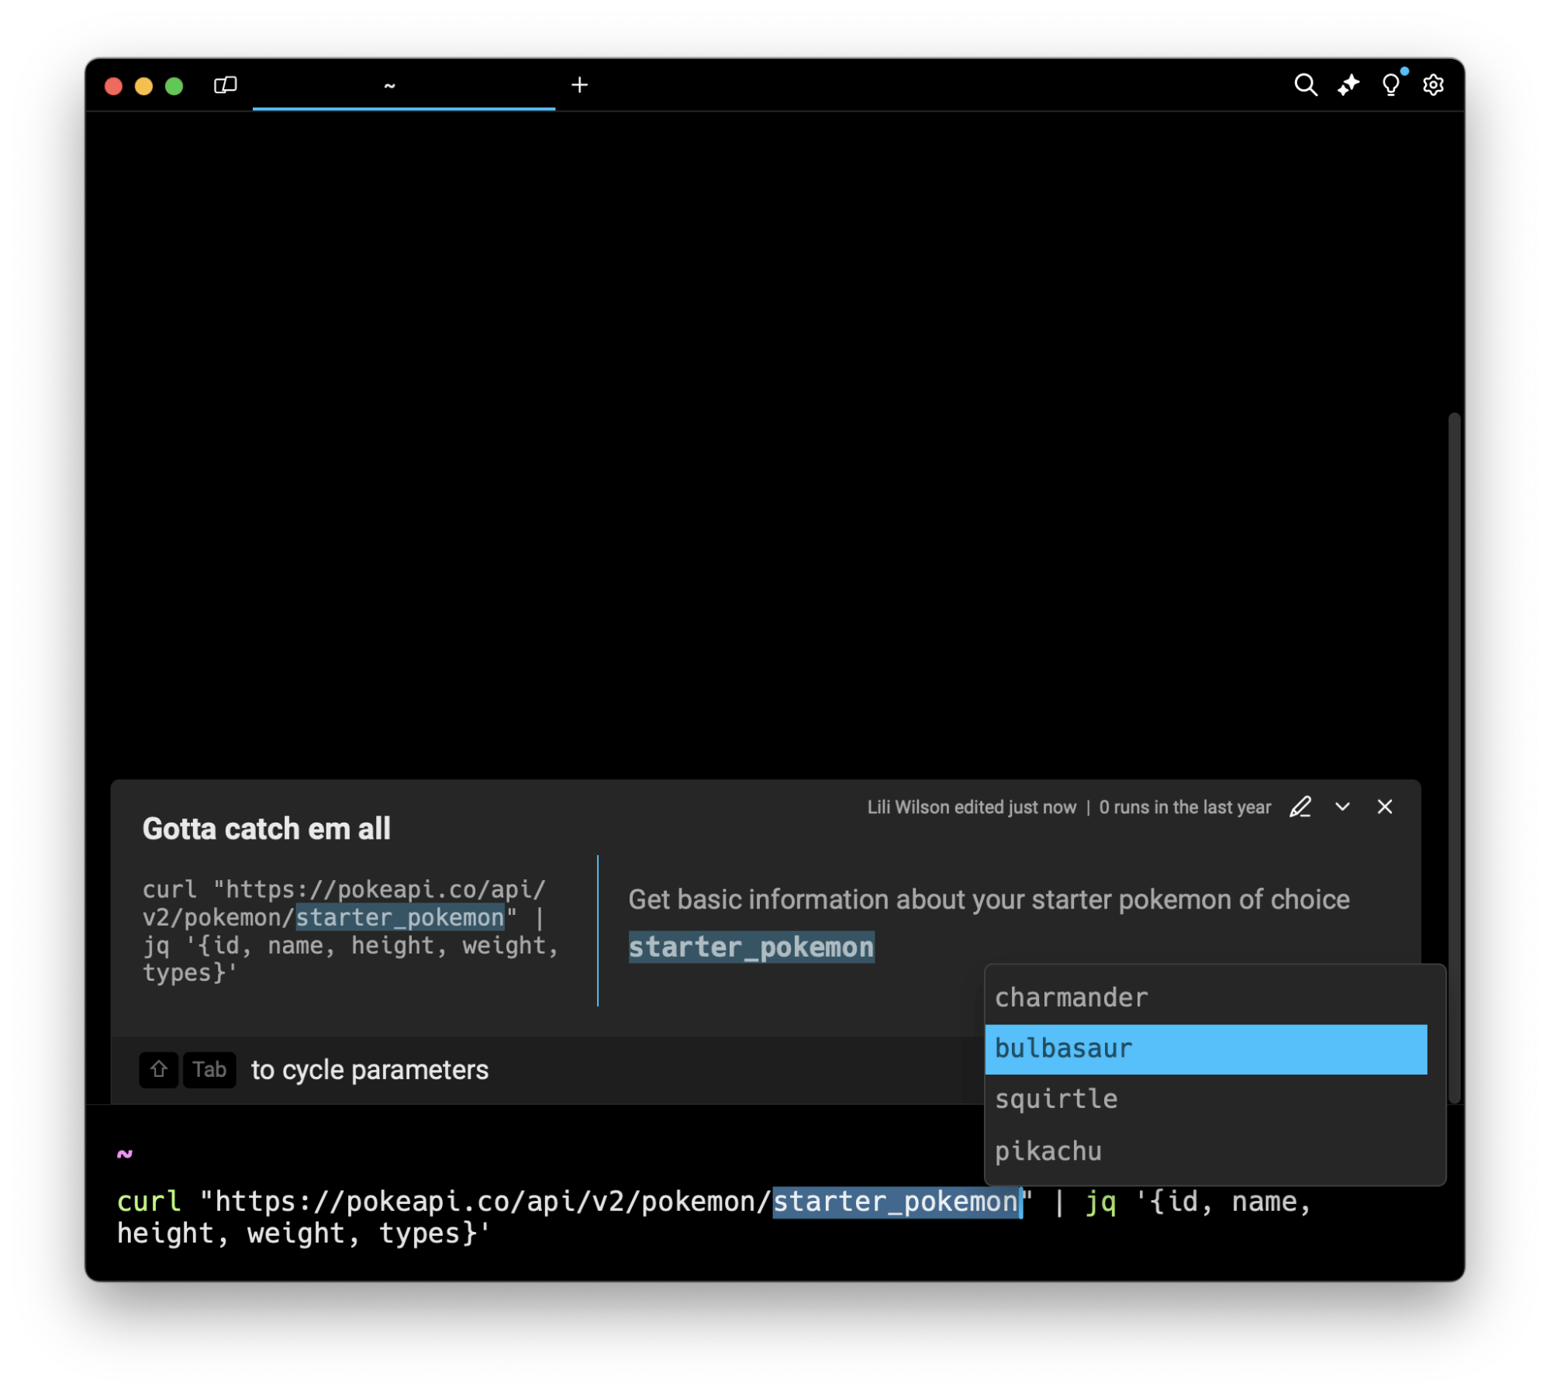
Task: Click the split pane icon
Action: click(225, 85)
